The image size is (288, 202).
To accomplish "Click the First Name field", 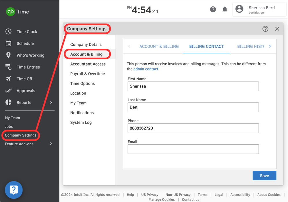I will pyautogui.click(x=193, y=86).
